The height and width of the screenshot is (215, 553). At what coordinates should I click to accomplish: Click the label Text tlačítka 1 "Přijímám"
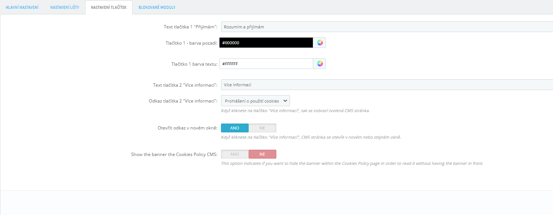coord(190,27)
